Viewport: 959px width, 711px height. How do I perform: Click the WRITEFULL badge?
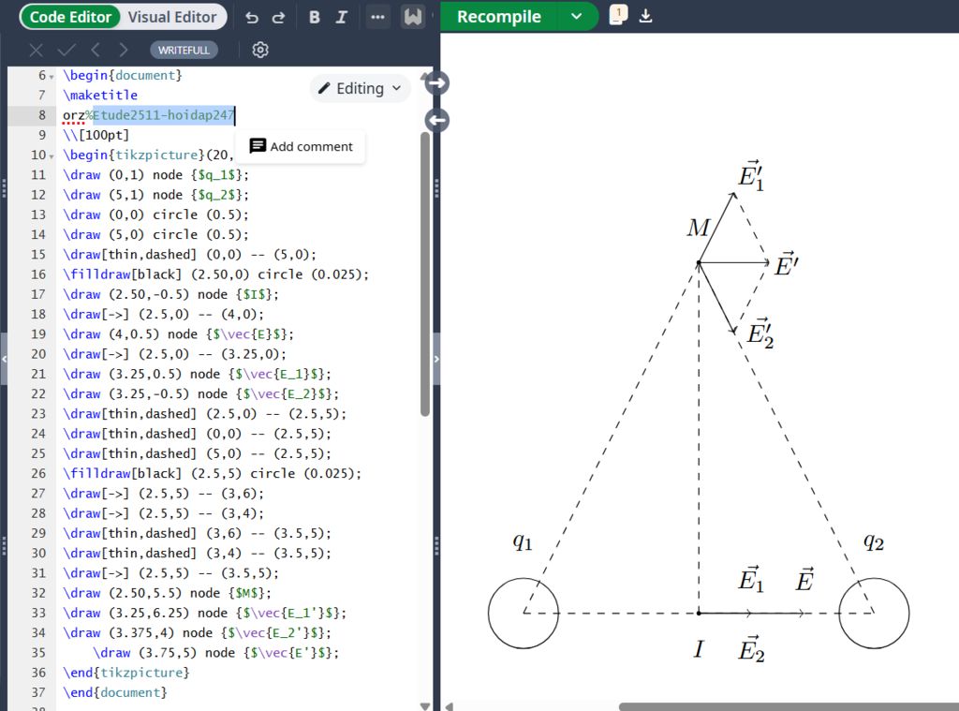pos(184,50)
